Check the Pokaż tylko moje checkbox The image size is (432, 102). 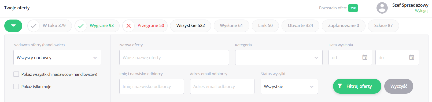click(x=16, y=86)
